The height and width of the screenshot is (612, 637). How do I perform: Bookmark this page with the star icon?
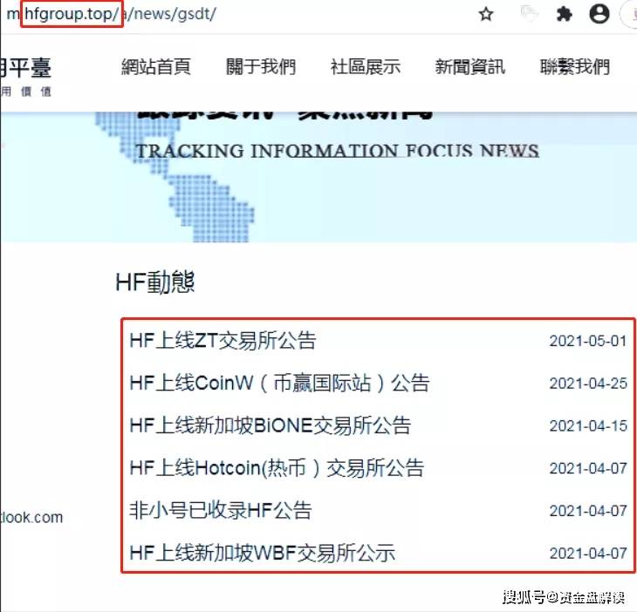486,15
